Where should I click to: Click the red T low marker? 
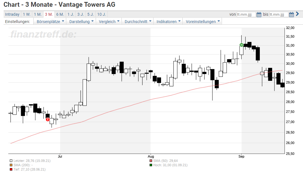48,119
